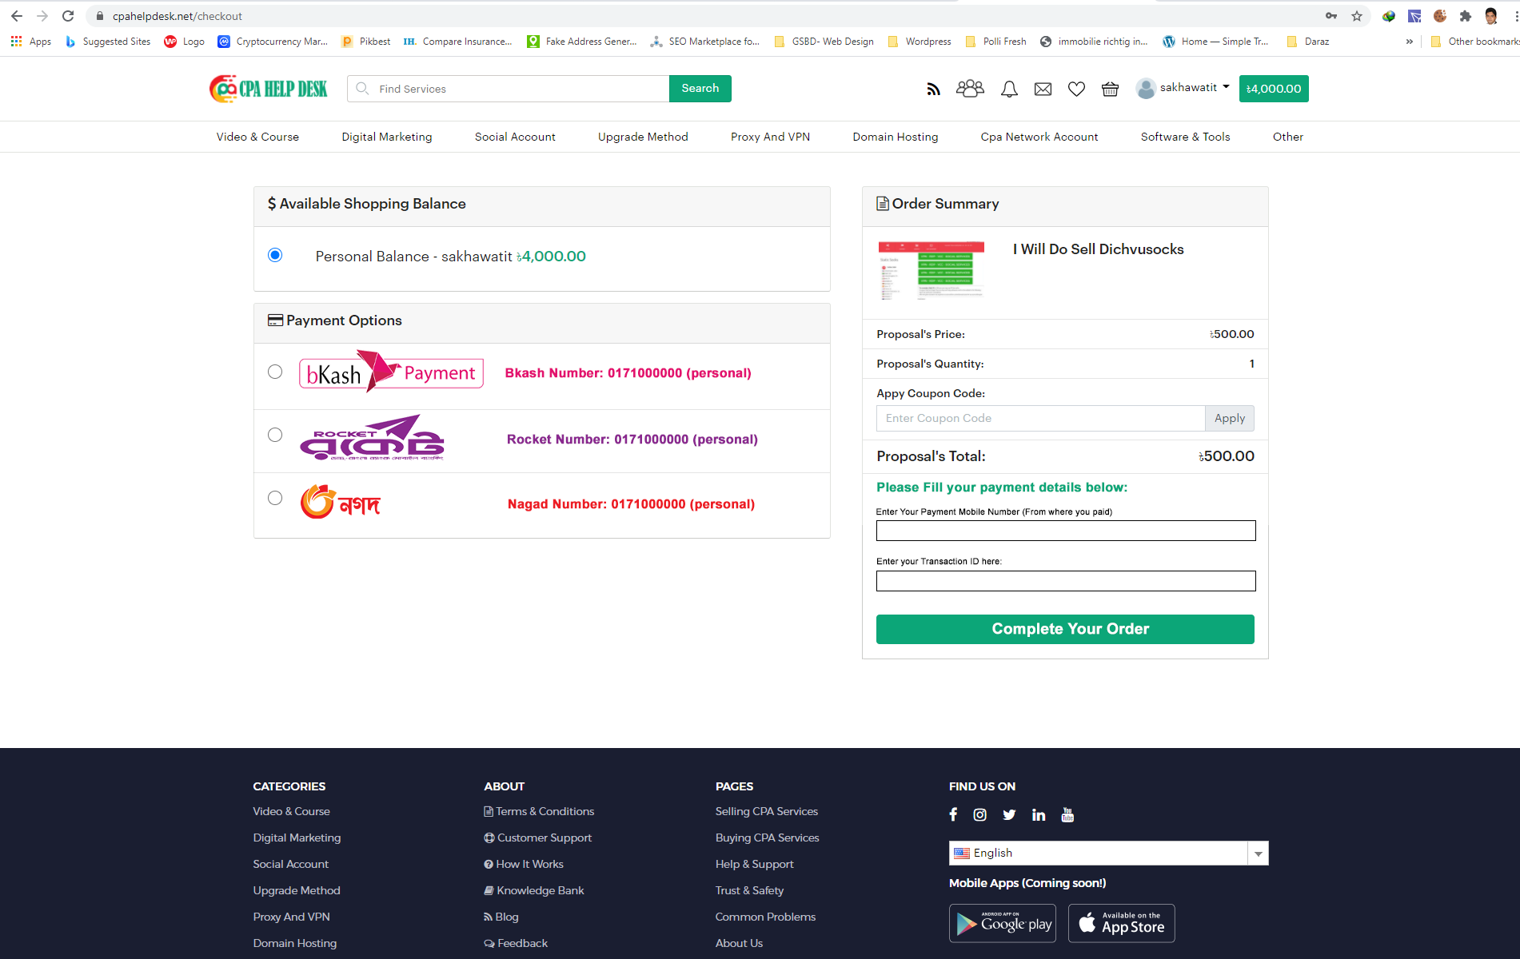Open the messages envelope icon

pos(1043,89)
